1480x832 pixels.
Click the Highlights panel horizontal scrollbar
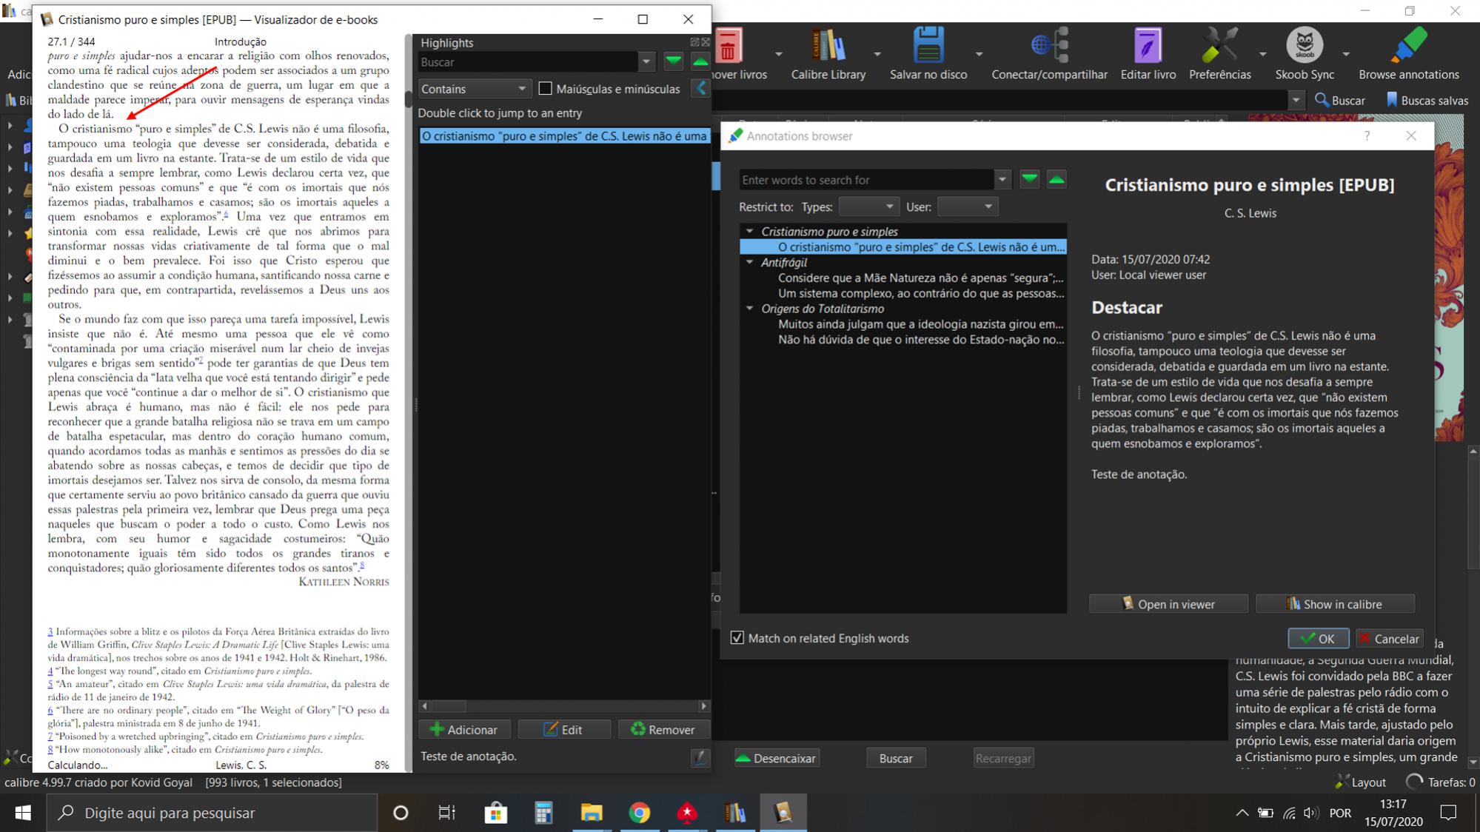point(563,706)
